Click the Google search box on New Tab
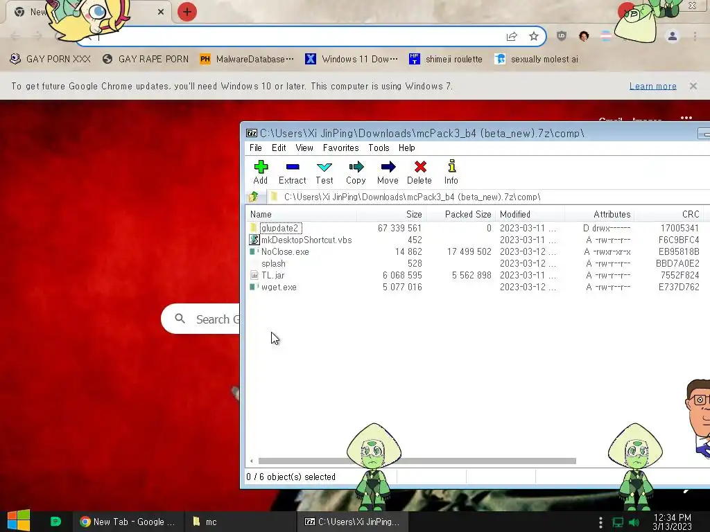Viewport: 710px width, 532px height. pos(202,319)
